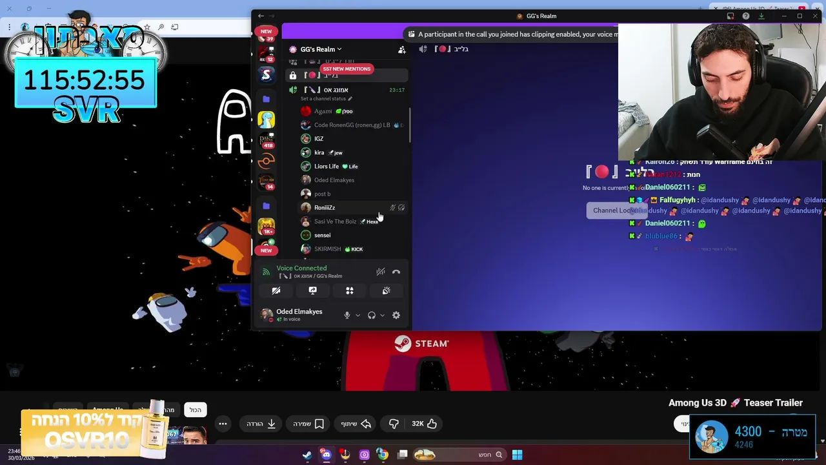This screenshot has width=826, height=465.
Task: Expand the upper server folder icon
Action: point(266,99)
